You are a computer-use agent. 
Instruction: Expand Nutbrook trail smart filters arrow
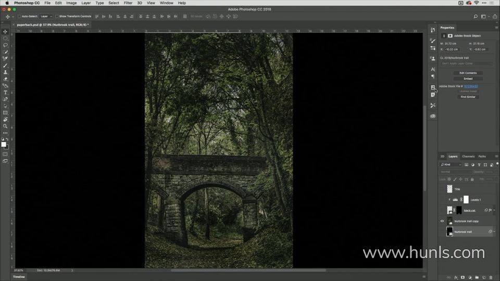click(x=494, y=232)
